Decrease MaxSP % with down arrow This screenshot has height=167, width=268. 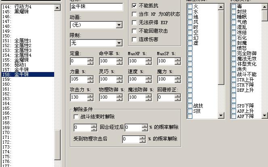[177, 63]
